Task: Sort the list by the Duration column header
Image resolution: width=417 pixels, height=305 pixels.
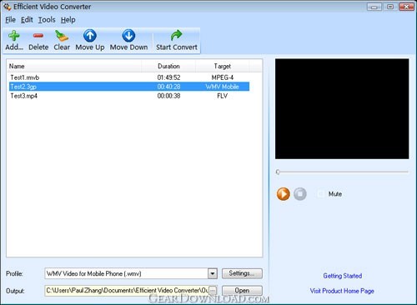Action: 168,66
